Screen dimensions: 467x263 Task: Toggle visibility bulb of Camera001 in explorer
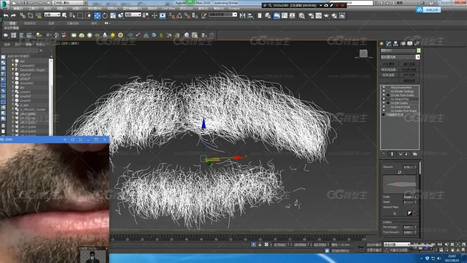13,65
